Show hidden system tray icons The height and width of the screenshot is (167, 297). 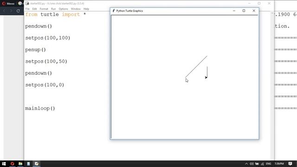[x=246, y=164]
